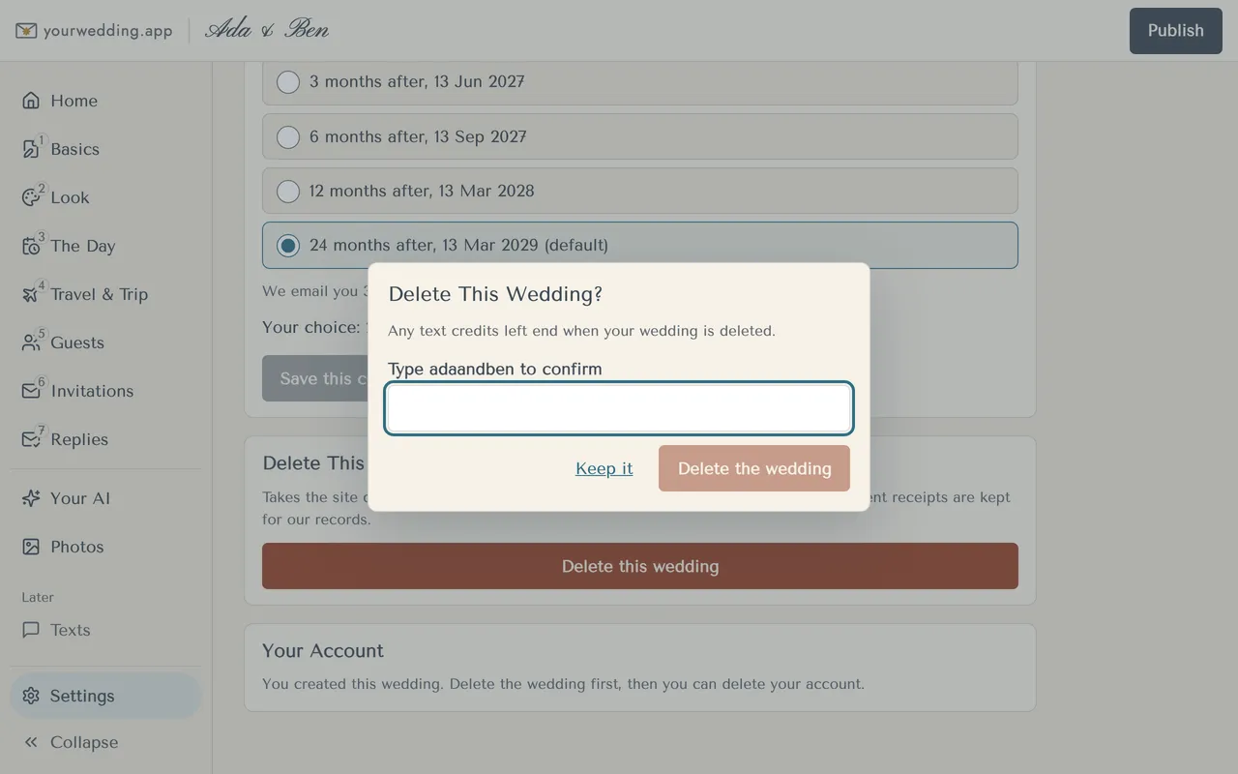Open the Home menu label
1238x774 pixels.
pyautogui.click(x=74, y=101)
